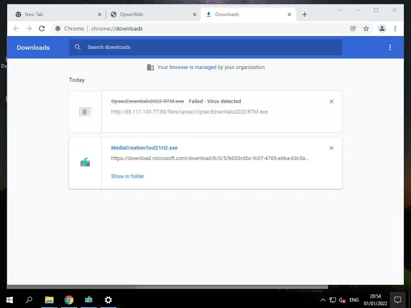Open the Action Center notifications icon
The height and width of the screenshot is (308, 411).
pyautogui.click(x=398, y=300)
